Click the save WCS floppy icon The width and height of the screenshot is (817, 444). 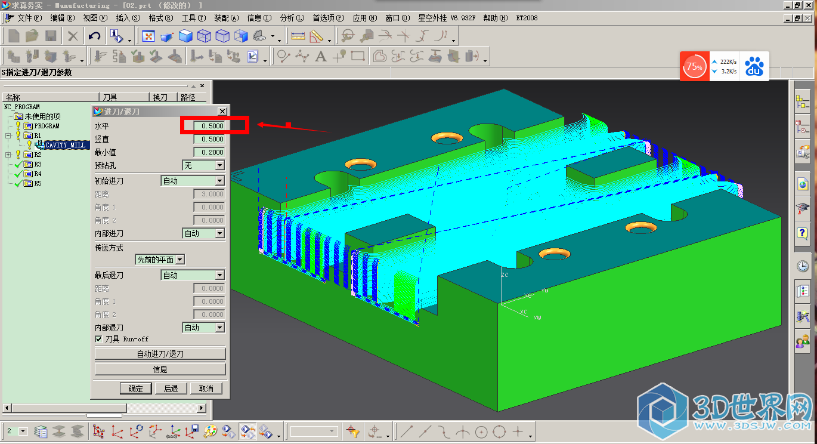[192, 431]
